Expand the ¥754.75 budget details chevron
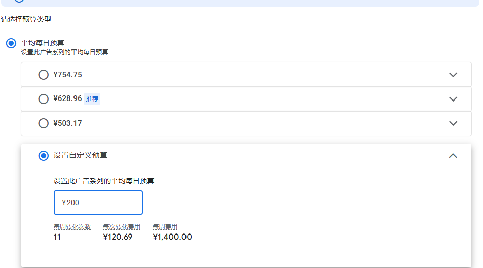This screenshot has width=483, height=268. pos(453,75)
